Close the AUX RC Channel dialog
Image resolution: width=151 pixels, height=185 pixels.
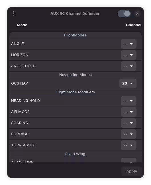click(137, 14)
